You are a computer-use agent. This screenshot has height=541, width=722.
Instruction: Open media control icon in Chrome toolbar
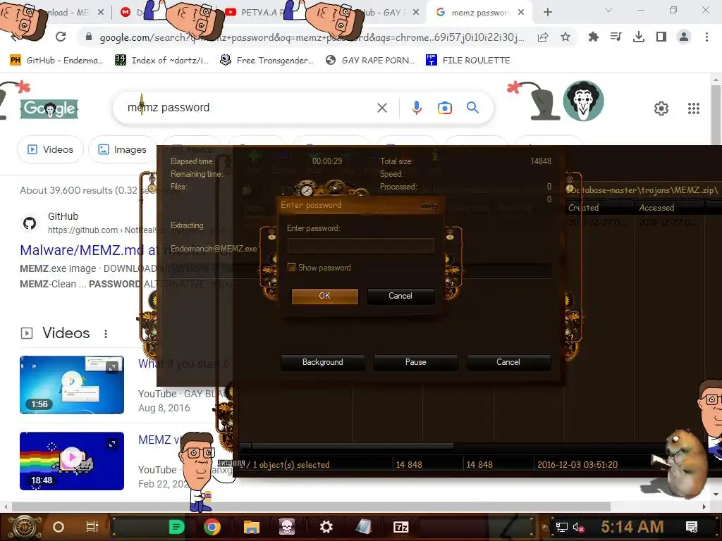[x=616, y=37]
